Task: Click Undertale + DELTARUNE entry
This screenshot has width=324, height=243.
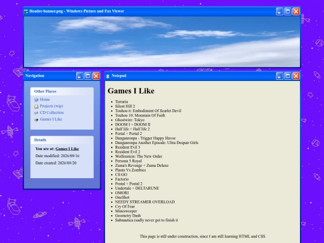Action: [137, 188]
